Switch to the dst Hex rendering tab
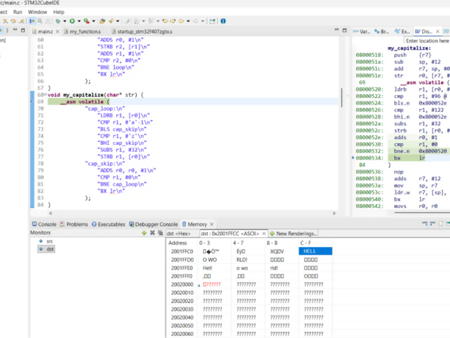Image resolution: width=450 pixels, height=338 pixels. tap(178, 234)
